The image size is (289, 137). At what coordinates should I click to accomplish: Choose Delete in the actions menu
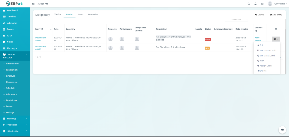coord(262,71)
